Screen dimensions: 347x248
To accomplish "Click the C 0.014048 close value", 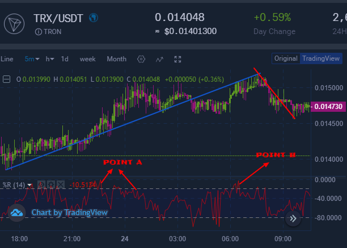I will 143,79.
